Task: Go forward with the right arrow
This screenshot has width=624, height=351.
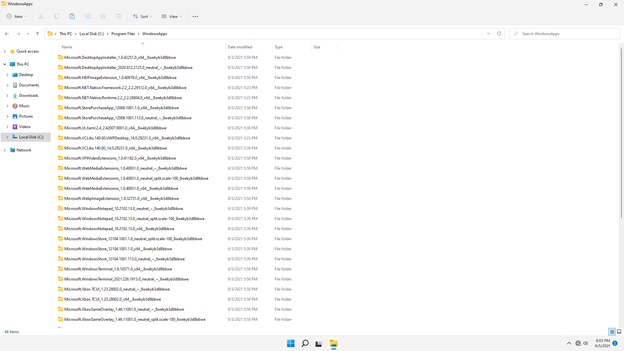Action: coord(18,34)
